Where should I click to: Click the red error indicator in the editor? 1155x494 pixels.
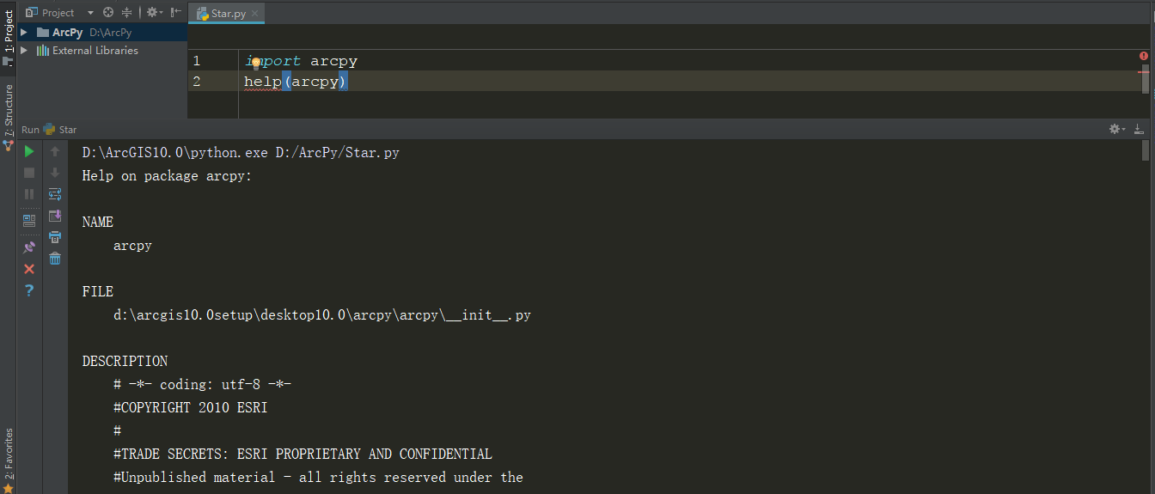pyautogui.click(x=1144, y=56)
